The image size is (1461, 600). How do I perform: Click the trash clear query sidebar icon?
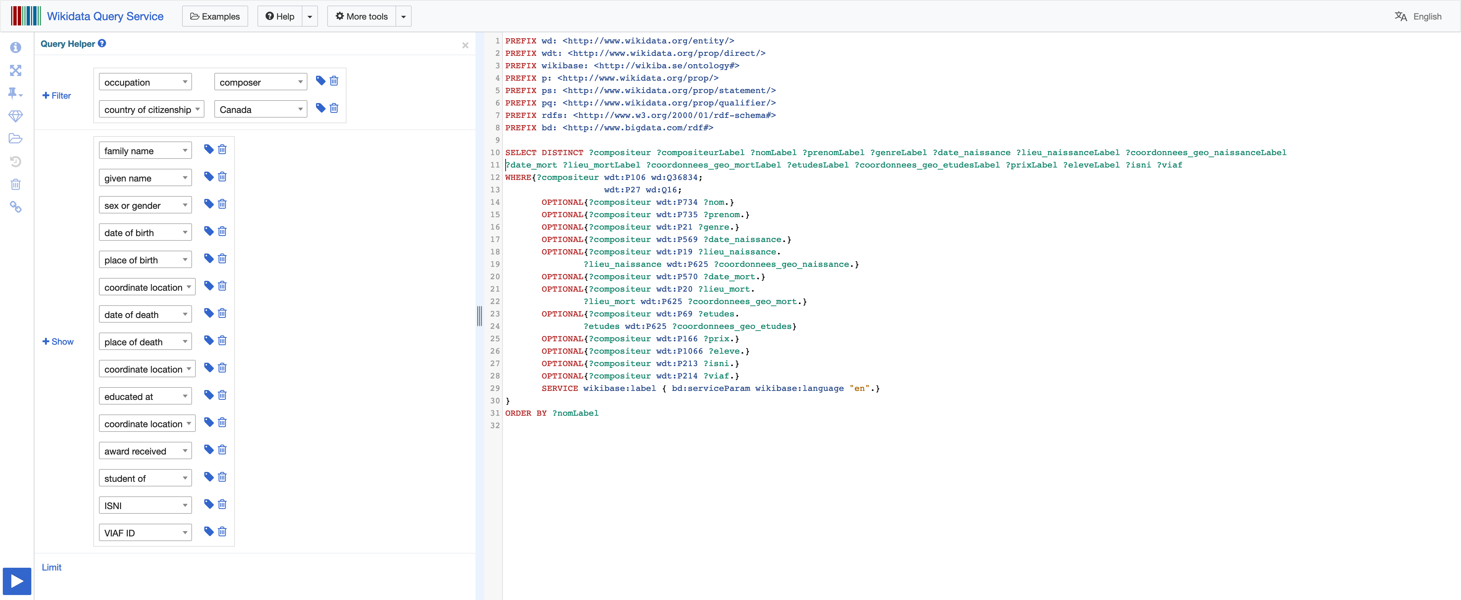pyautogui.click(x=16, y=184)
